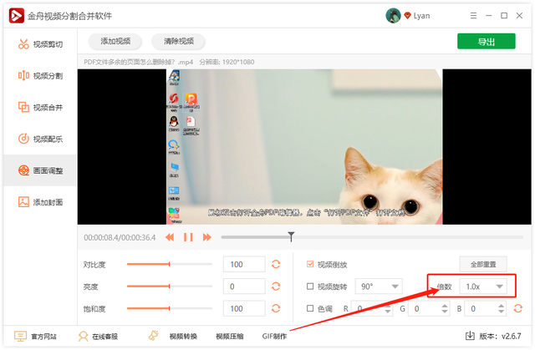Viewport: 535px width, 350px height.
Task: Adjust the 对比度 contrast slider
Action: tap(170, 264)
